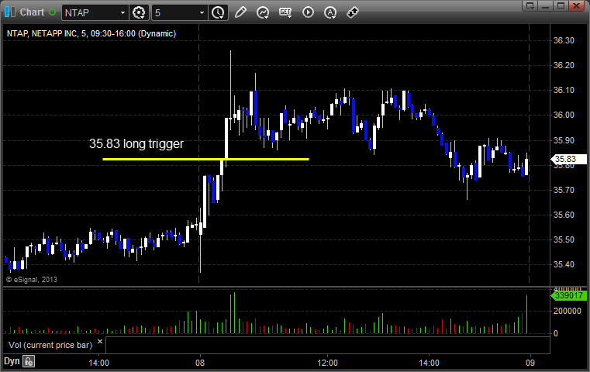
Task: Open the time template clock menu
Action: 218,13
